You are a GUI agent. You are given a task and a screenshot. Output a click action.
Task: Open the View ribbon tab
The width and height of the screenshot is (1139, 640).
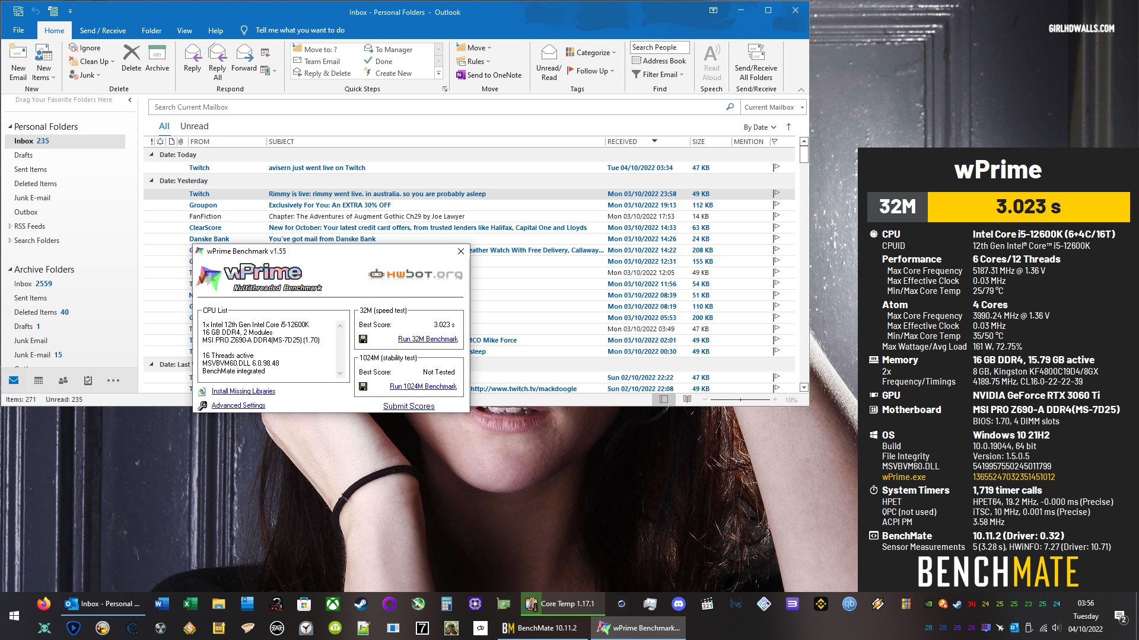(x=184, y=30)
